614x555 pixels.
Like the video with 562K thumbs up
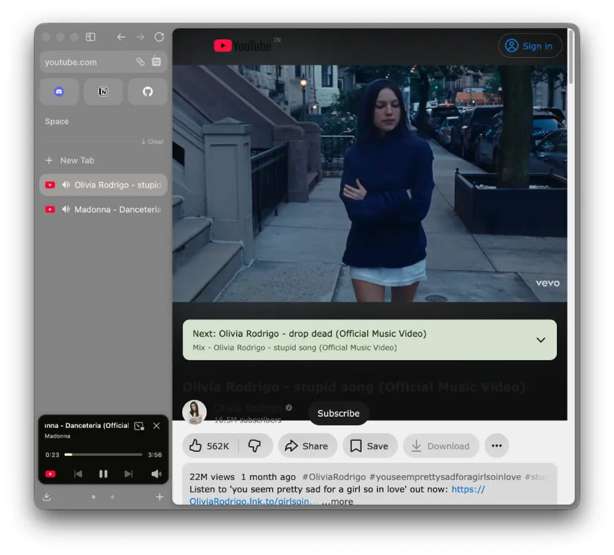(210, 446)
